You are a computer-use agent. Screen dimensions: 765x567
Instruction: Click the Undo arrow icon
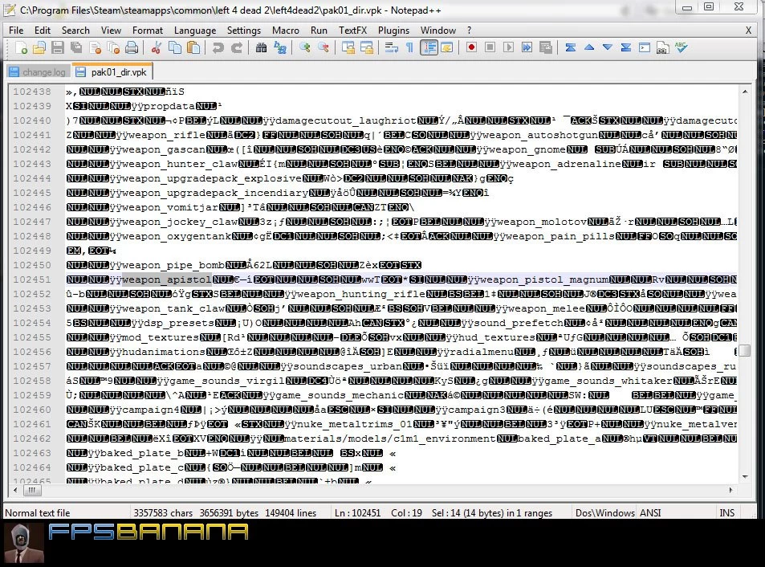(218, 48)
